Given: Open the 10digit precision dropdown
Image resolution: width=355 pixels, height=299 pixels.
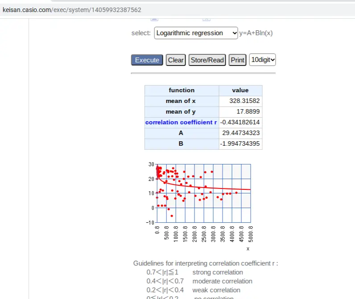Looking at the screenshot, I should coord(262,60).
